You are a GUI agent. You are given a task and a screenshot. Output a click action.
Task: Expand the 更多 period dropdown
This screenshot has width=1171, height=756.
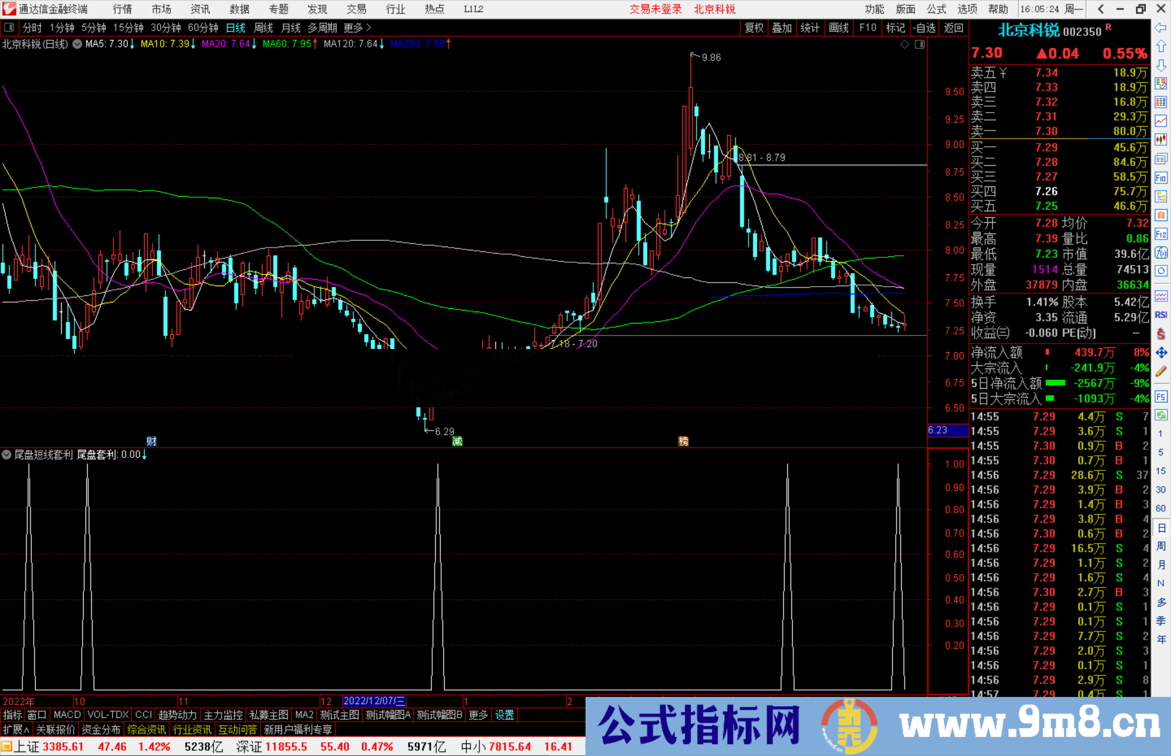(x=353, y=28)
